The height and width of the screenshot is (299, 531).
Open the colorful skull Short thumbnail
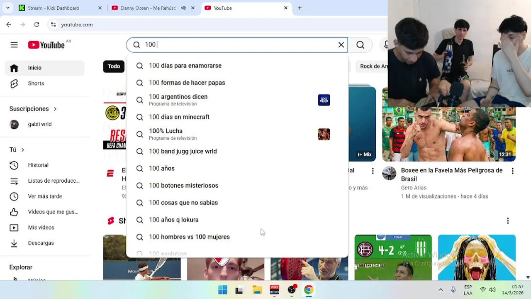coord(477,257)
